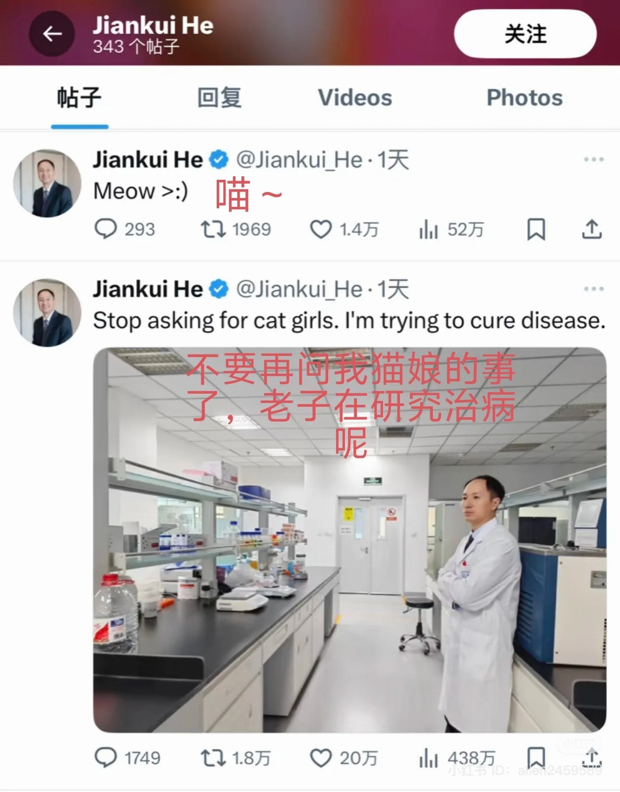Open more options on cat girls post

[593, 289]
